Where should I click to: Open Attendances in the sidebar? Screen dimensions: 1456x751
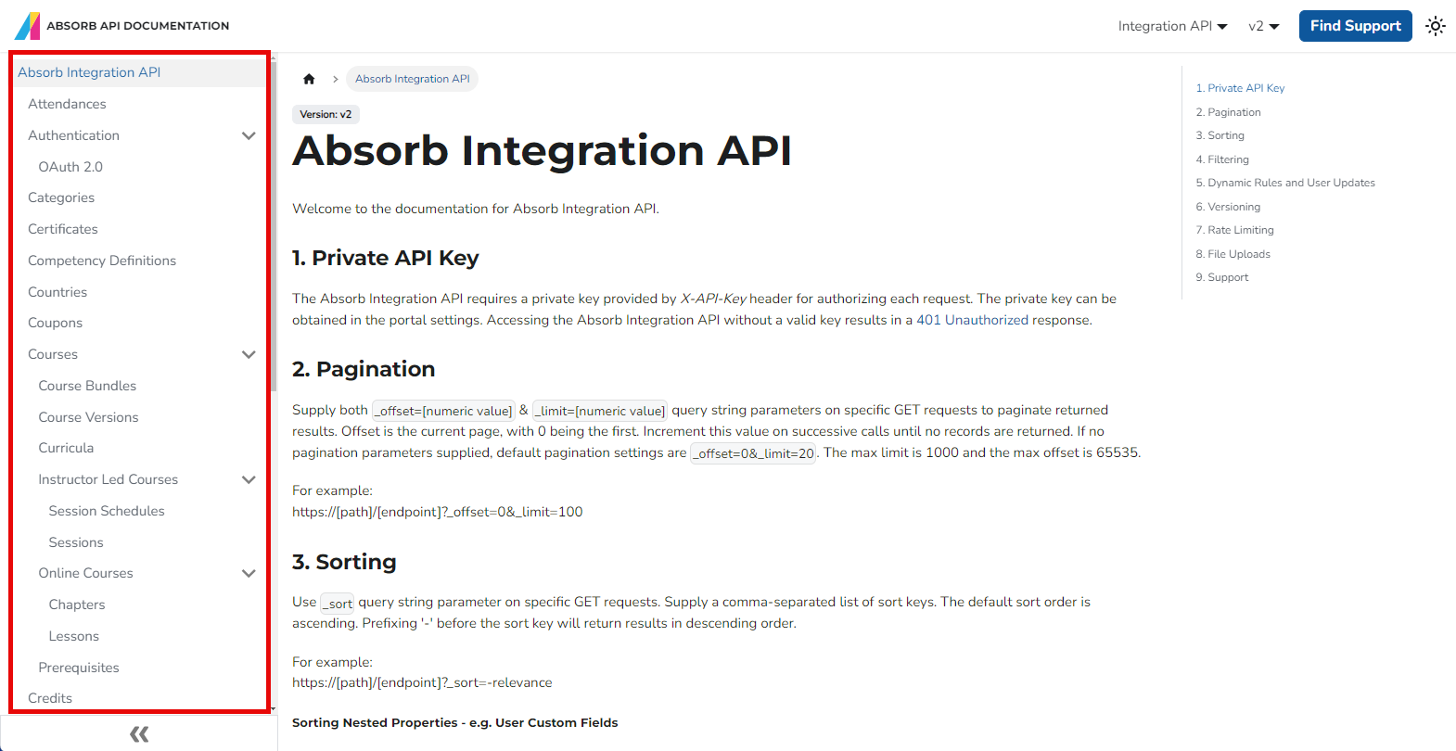click(67, 104)
